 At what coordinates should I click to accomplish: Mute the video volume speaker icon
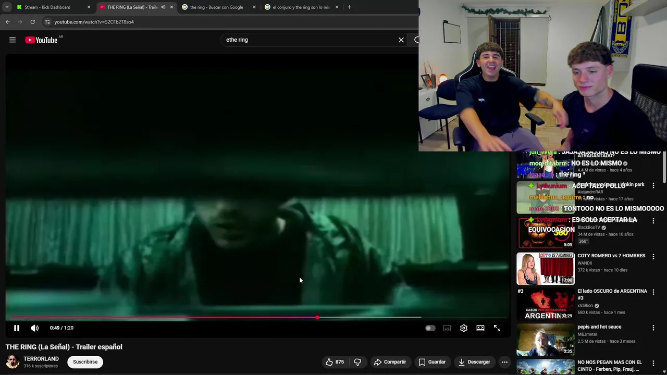tap(35, 328)
